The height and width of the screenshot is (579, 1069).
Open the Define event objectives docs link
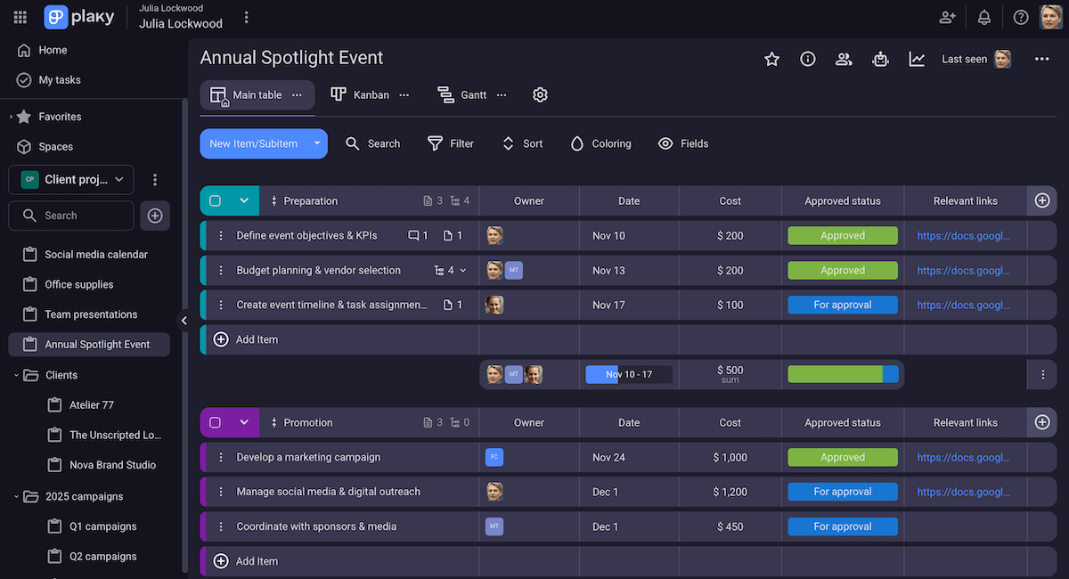[x=964, y=236]
